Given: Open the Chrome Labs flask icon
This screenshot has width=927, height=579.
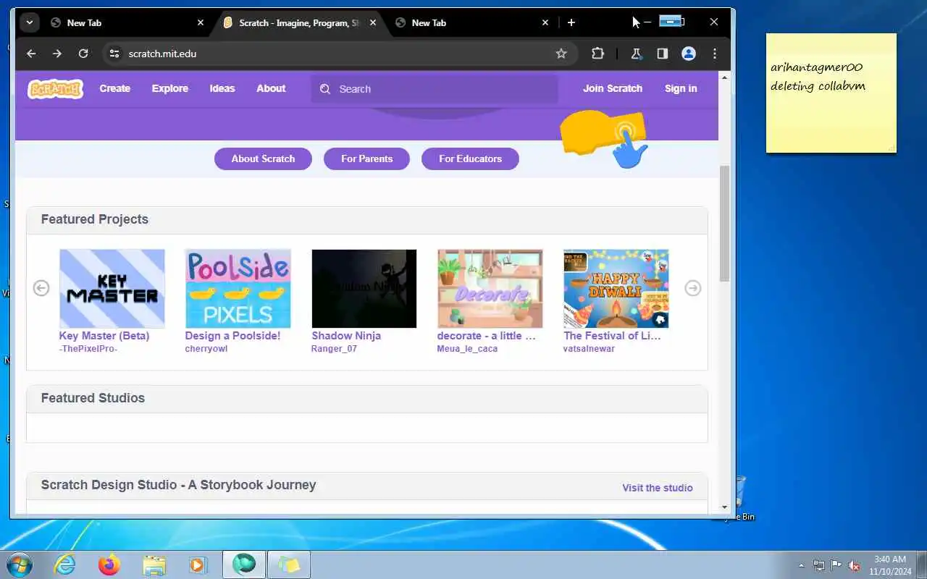Looking at the screenshot, I should coord(636,54).
